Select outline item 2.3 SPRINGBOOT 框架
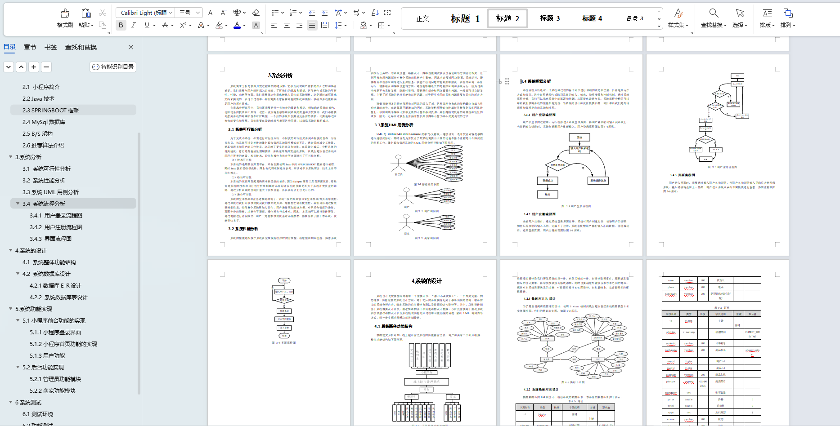This screenshot has height=426, width=840. [x=73, y=110]
